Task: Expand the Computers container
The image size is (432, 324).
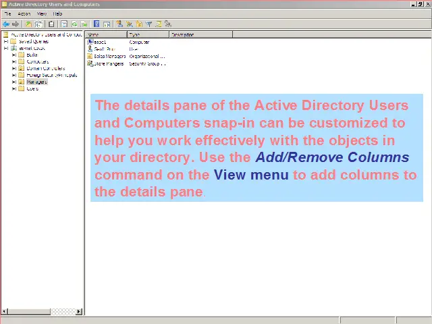Action: (13, 61)
